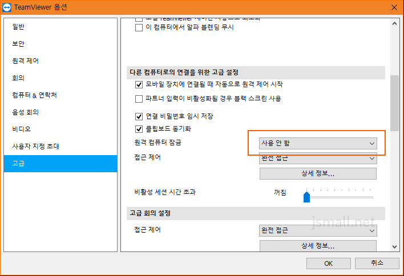
Task: Click the 고급 회의 설정 section header
Action: click(x=256, y=213)
